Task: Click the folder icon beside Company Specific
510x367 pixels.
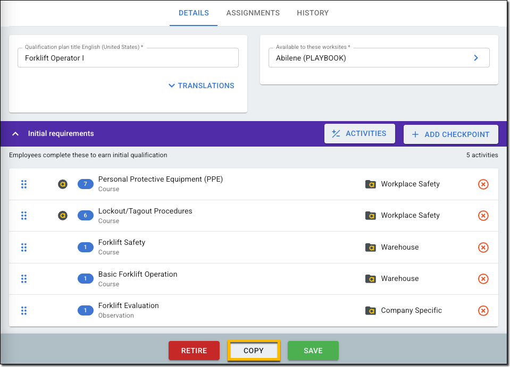Action: (370, 311)
